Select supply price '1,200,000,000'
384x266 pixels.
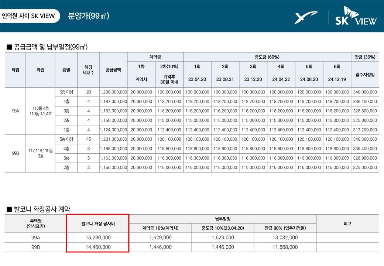click(113, 92)
